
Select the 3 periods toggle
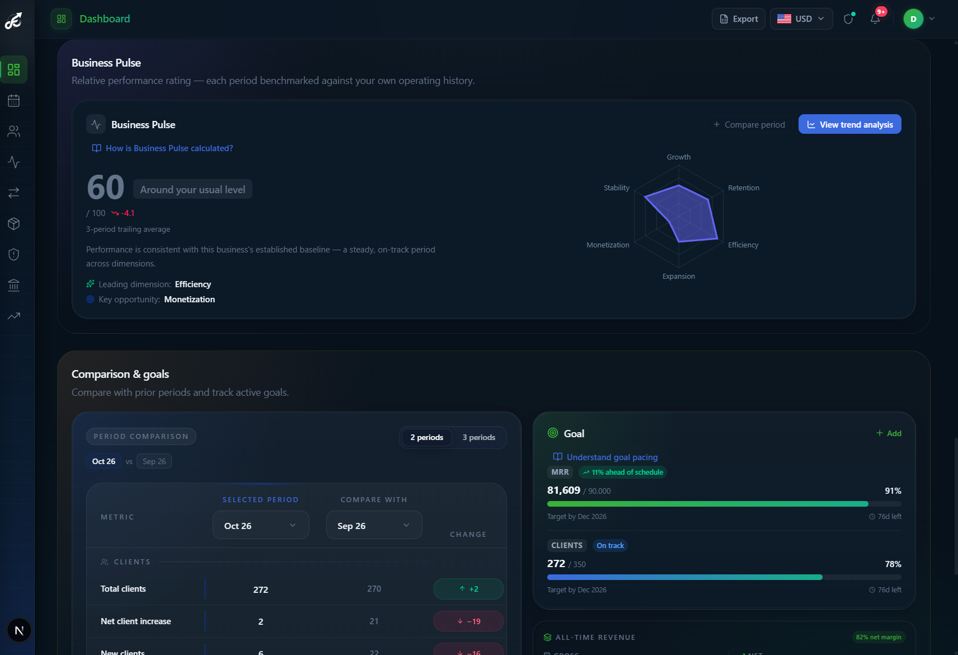click(x=478, y=437)
